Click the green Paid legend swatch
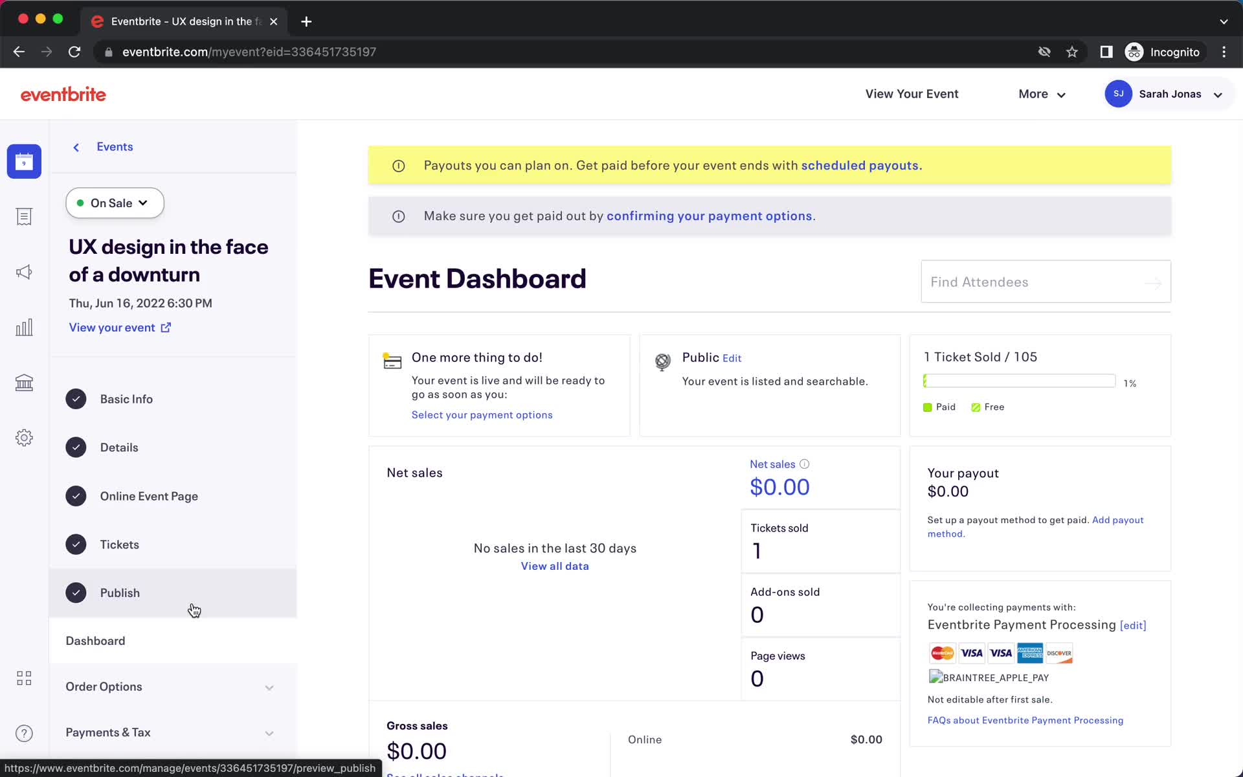 (x=927, y=407)
